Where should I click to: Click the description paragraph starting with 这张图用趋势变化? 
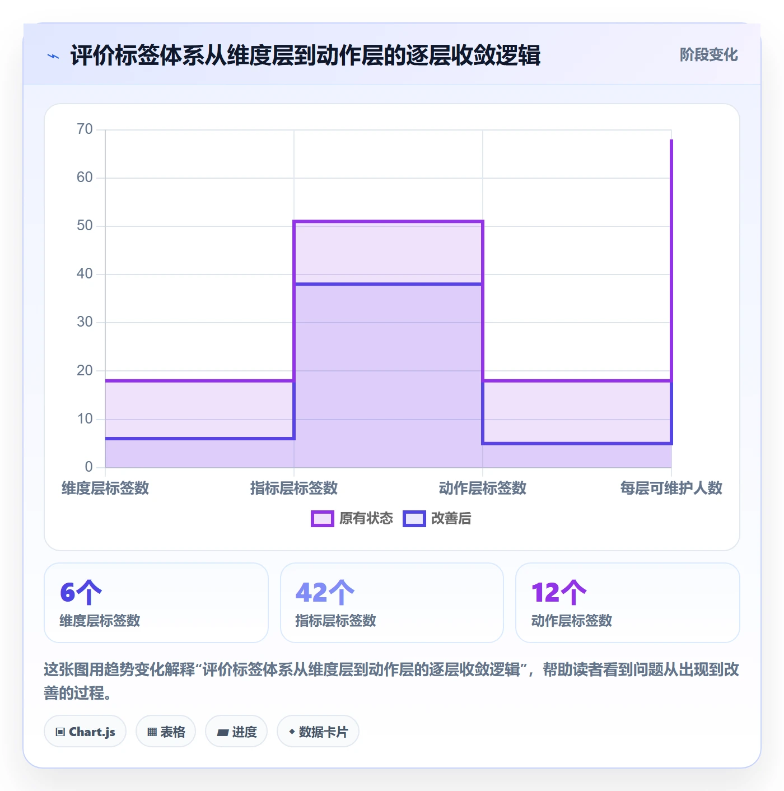391,681
